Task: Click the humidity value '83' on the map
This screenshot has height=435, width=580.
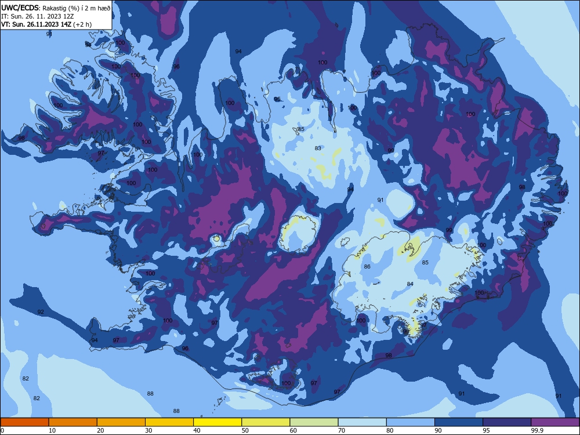Action: (318, 148)
